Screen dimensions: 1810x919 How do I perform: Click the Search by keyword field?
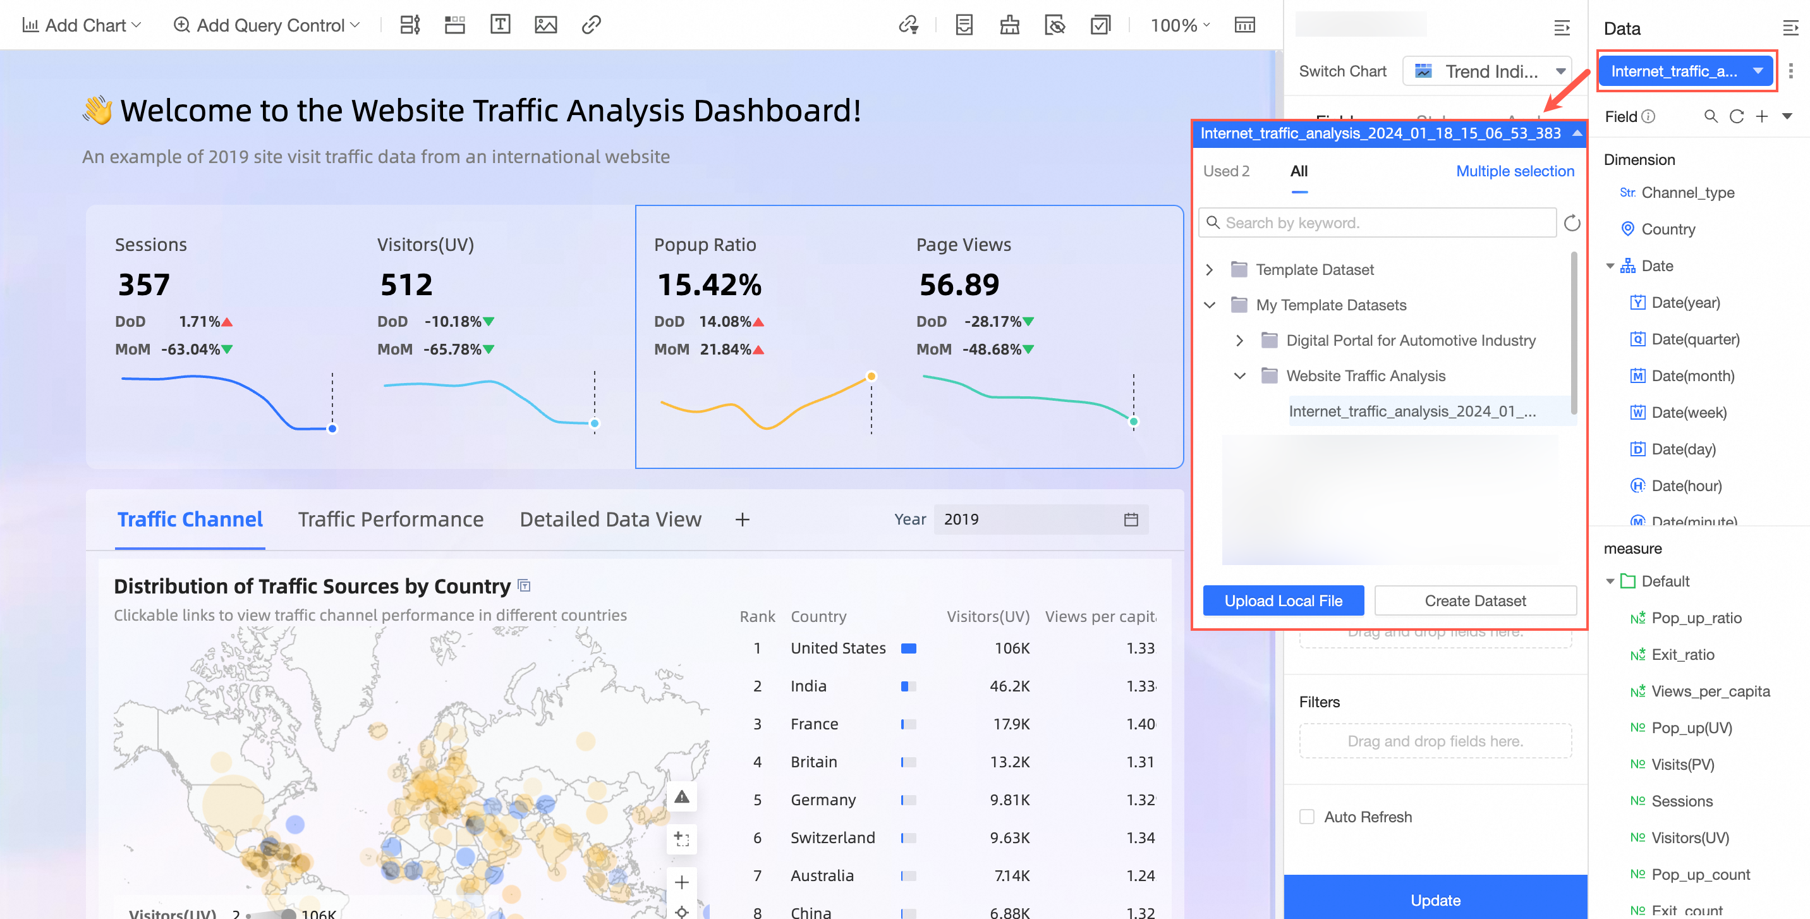(1377, 222)
